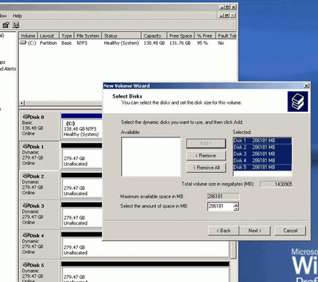Sort by the Layout column header
This screenshot has width=318, height=282.
[48, 35]
